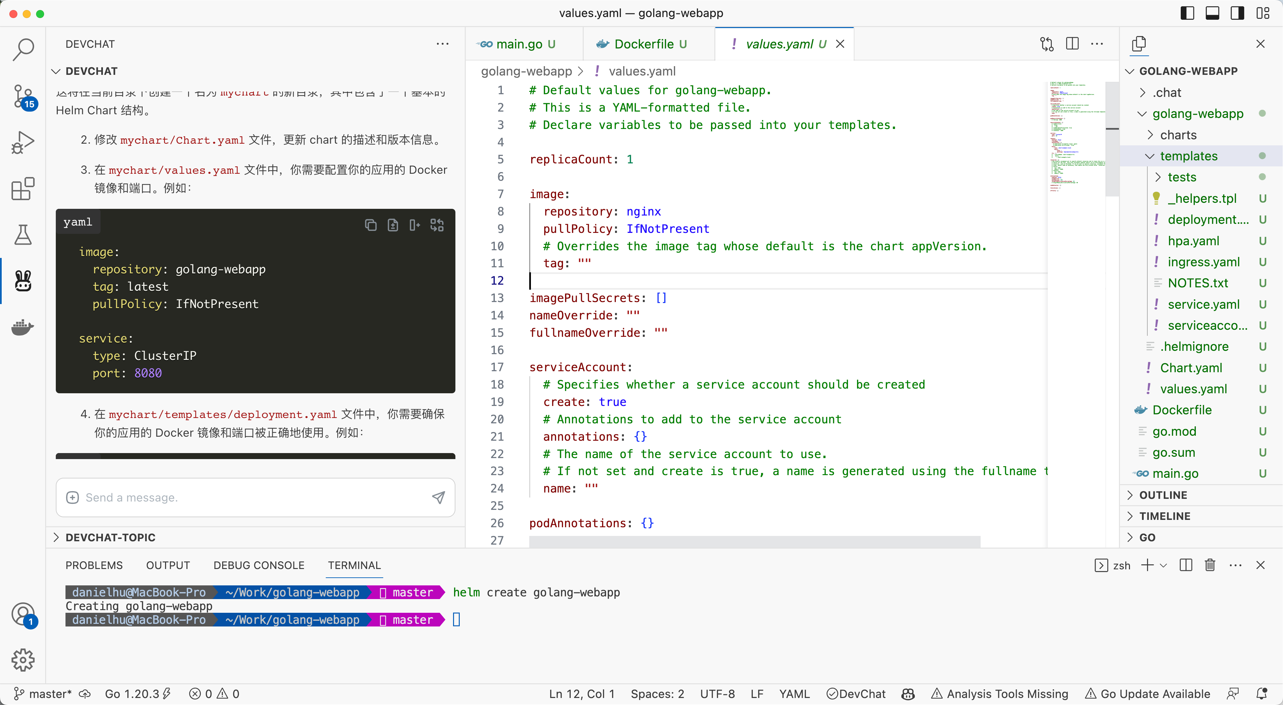Split the editor to the side
The image size is (1283, 705).
(x=1072, y=44)
